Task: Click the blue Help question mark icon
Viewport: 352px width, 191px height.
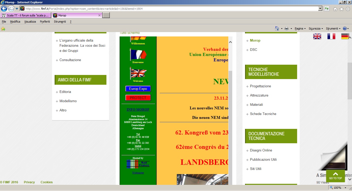Action: [345, 28]
